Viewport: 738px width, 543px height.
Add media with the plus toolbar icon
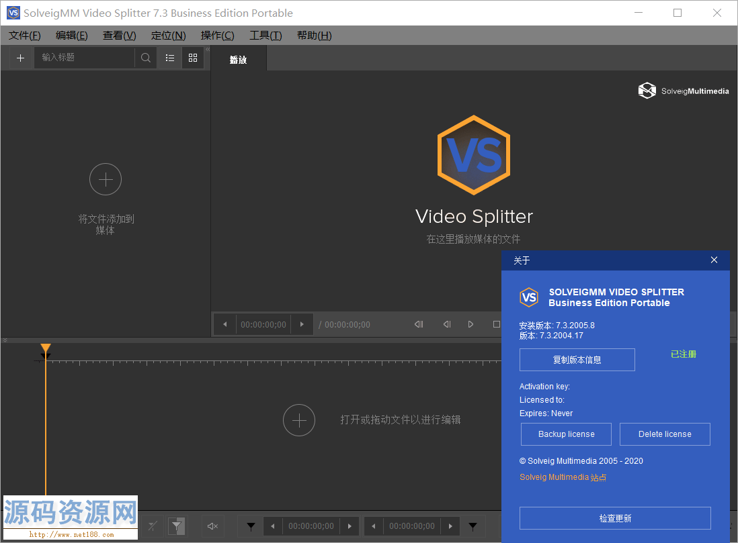[20, 58]
